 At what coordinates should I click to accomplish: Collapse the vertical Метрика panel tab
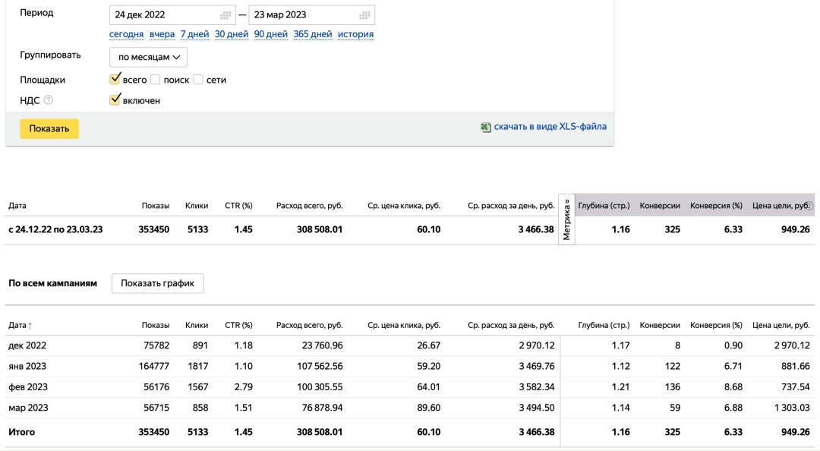pyautogui.click(x=566, y=219)
